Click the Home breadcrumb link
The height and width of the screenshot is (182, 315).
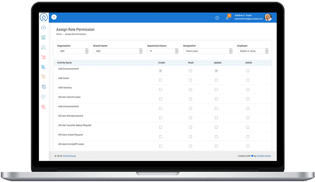[x=59, y=34]
